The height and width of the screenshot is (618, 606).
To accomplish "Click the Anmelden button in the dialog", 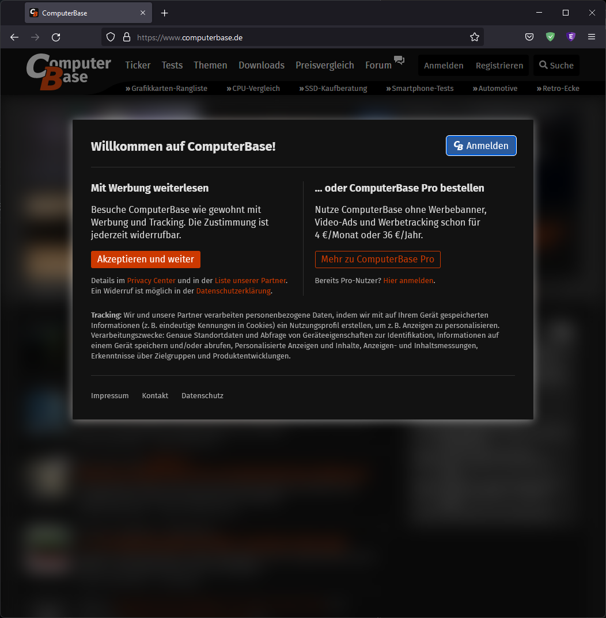I will coord(481,146).
